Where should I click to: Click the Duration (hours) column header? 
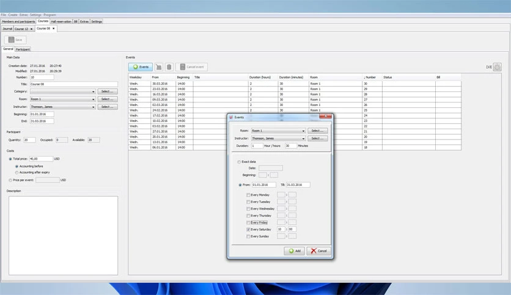click(263, 77)
